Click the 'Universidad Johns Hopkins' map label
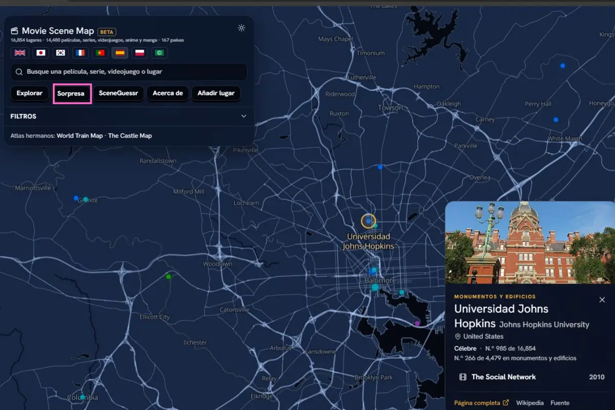The width and height of the screenshot is (615, 410). [368, 241]
